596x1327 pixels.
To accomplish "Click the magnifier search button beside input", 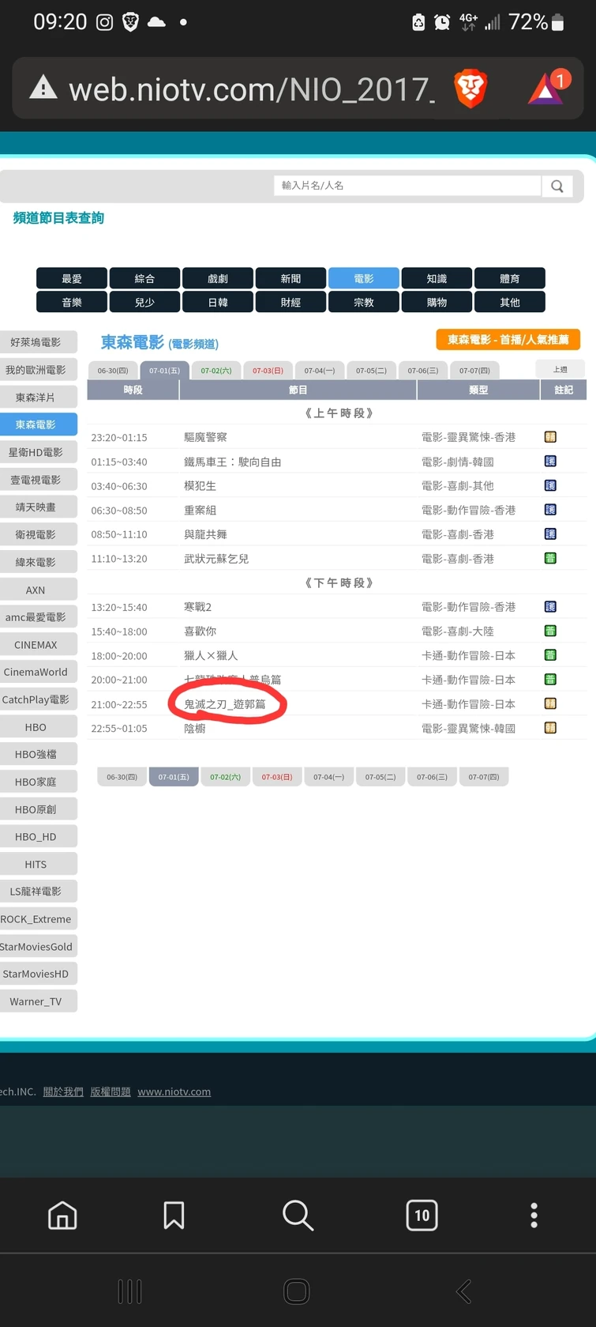I will [557, 186].
